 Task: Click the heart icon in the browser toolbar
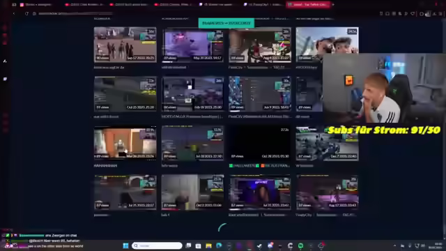click(x=413, y=13)
